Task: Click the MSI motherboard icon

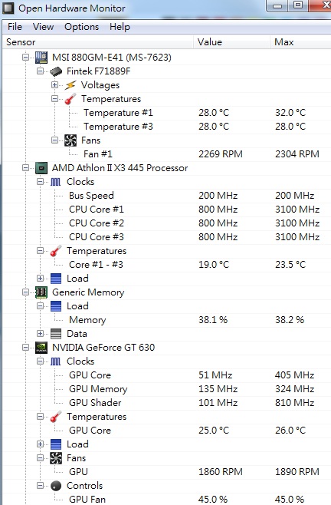Action: [41, 58]
